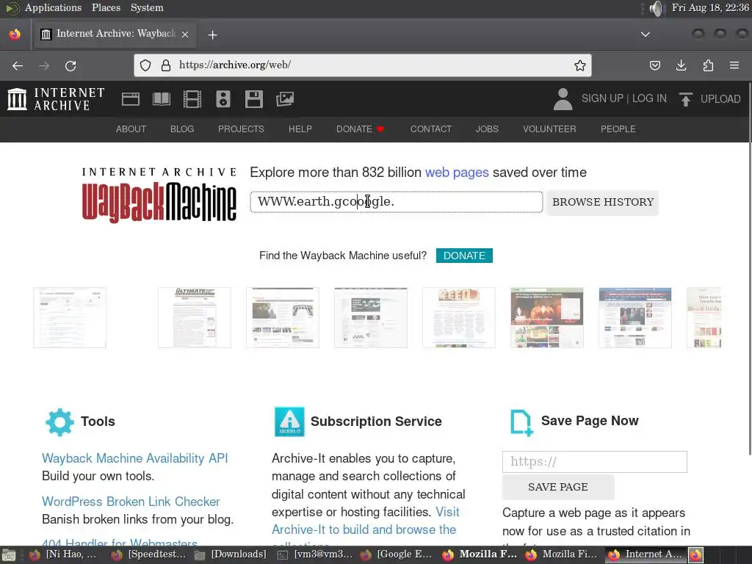Click the page vertical scrollbar
The height and width of the screenshot is (564, 752).
(749, 269)
